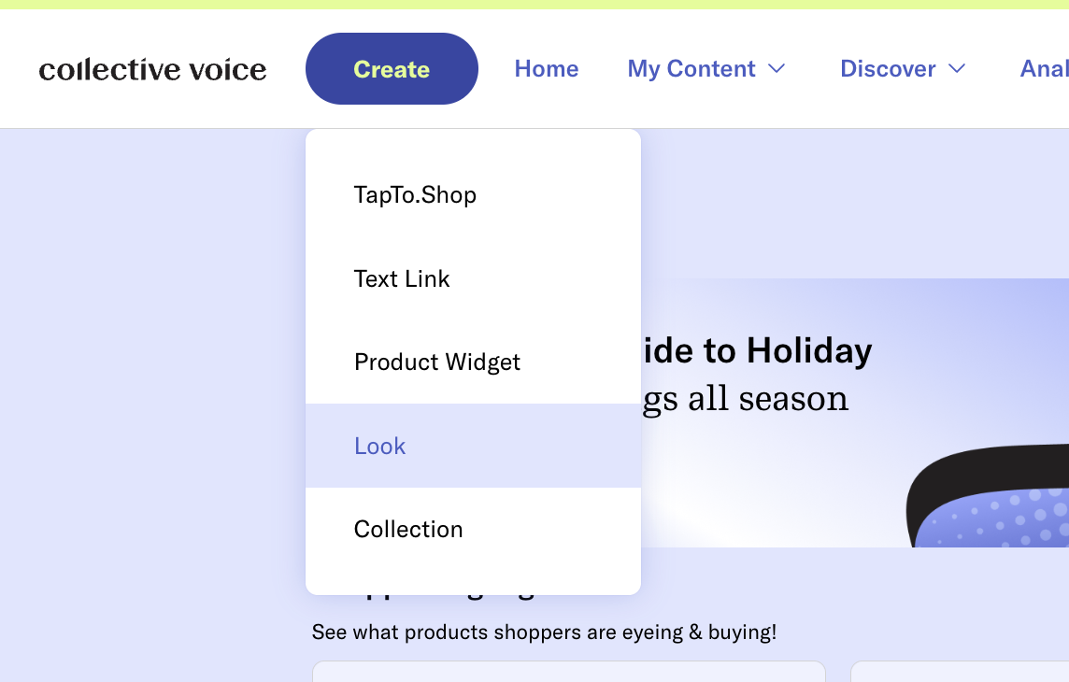Open the My Content menu label
This screenshot has width=1069, height=682.
(x=691, y=69)
